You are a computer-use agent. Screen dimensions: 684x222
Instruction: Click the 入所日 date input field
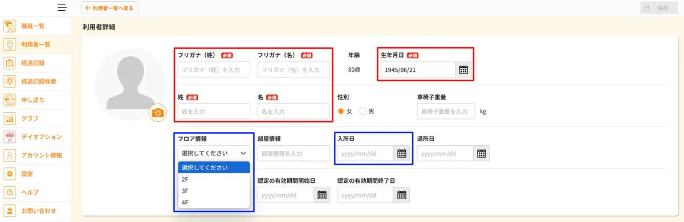366,153
